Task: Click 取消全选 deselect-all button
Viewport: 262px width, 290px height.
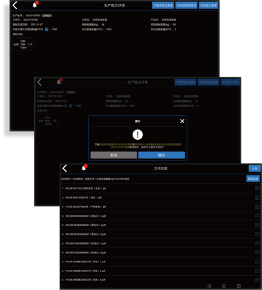Action: 253,179
